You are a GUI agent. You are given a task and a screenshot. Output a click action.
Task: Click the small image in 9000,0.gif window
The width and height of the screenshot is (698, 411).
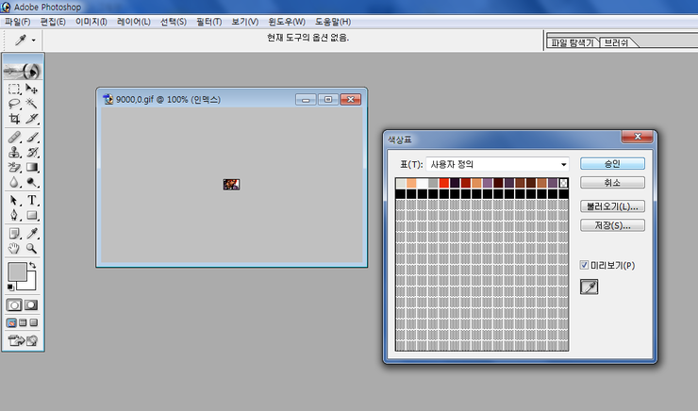[x=231, y=184]
